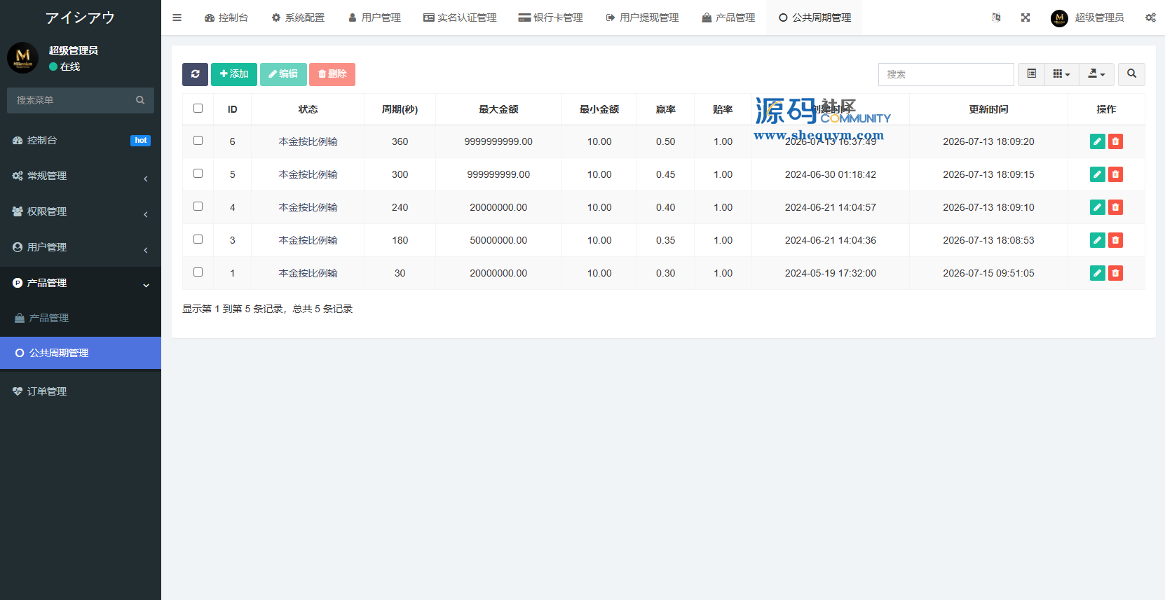Viewport: 1165px width, 600px height.
Task: Expand the 用户管理 sidebar menu
Action: point(81,248)
